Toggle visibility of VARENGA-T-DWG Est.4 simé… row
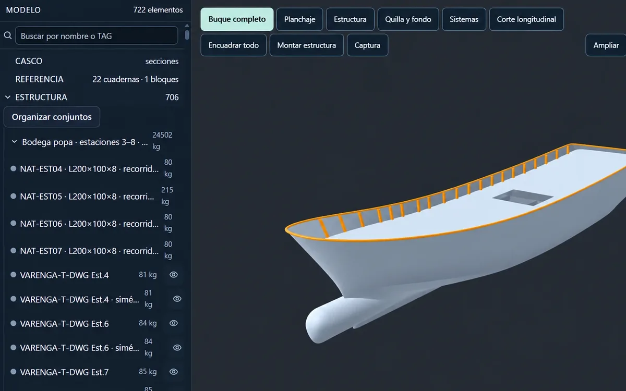 (177, 299)
